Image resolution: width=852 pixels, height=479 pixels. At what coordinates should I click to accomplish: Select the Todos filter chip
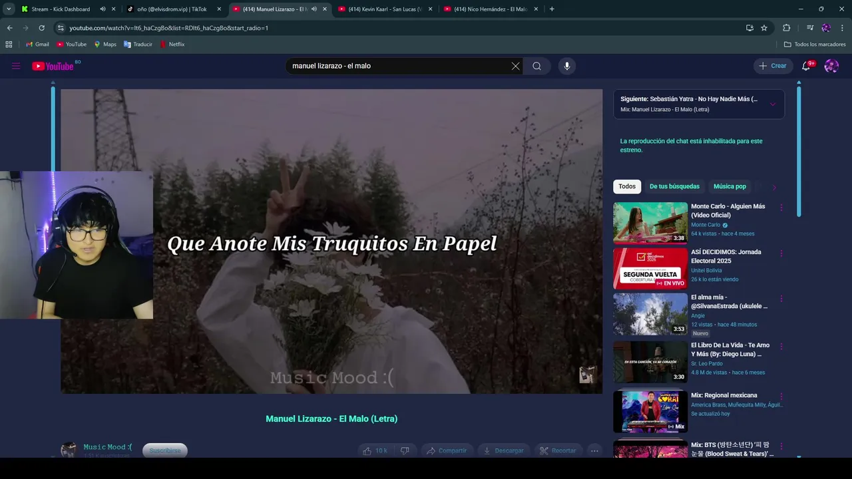(x=627, y=186)
